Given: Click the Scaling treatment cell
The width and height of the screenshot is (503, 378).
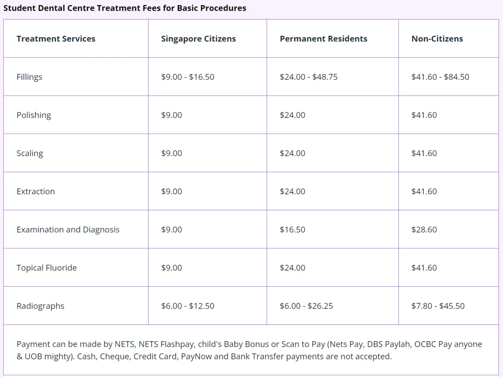Looking at the screenshot, I should coord(29,153).
